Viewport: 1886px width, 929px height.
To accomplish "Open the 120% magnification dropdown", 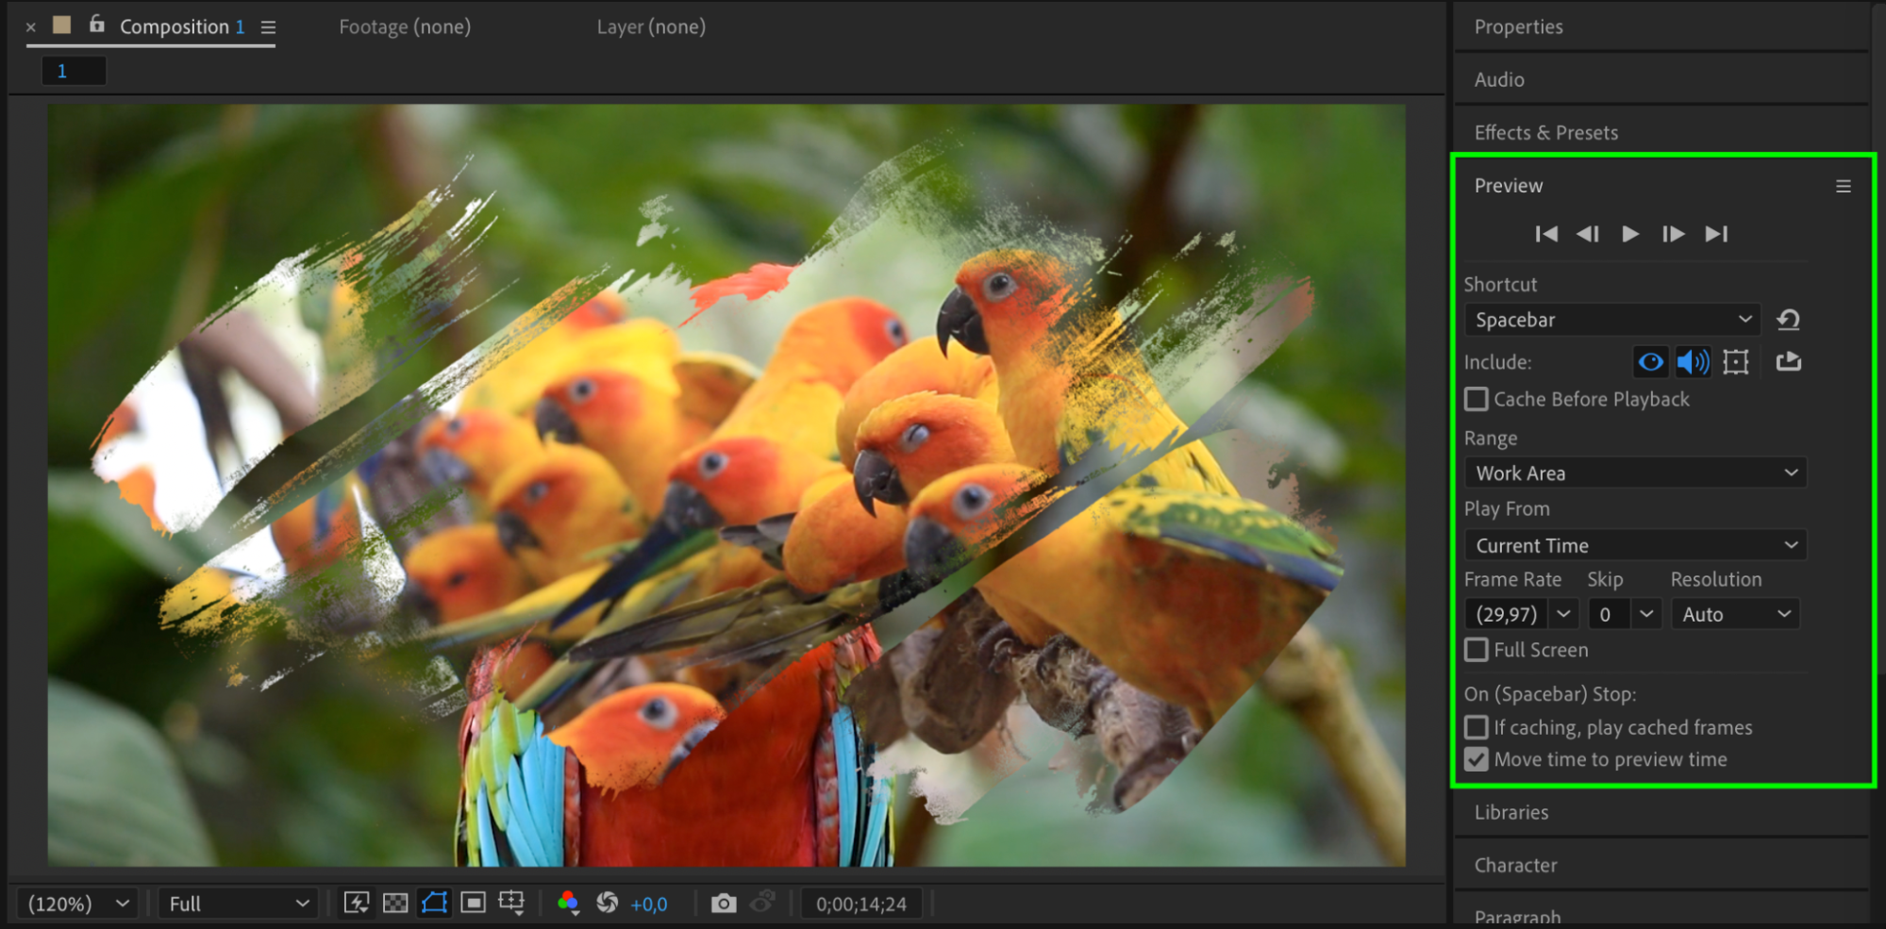I will tap(77, 904).
